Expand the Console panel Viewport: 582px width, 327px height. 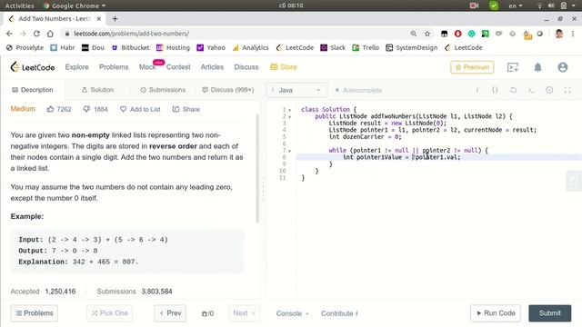(x=292, y=313)
